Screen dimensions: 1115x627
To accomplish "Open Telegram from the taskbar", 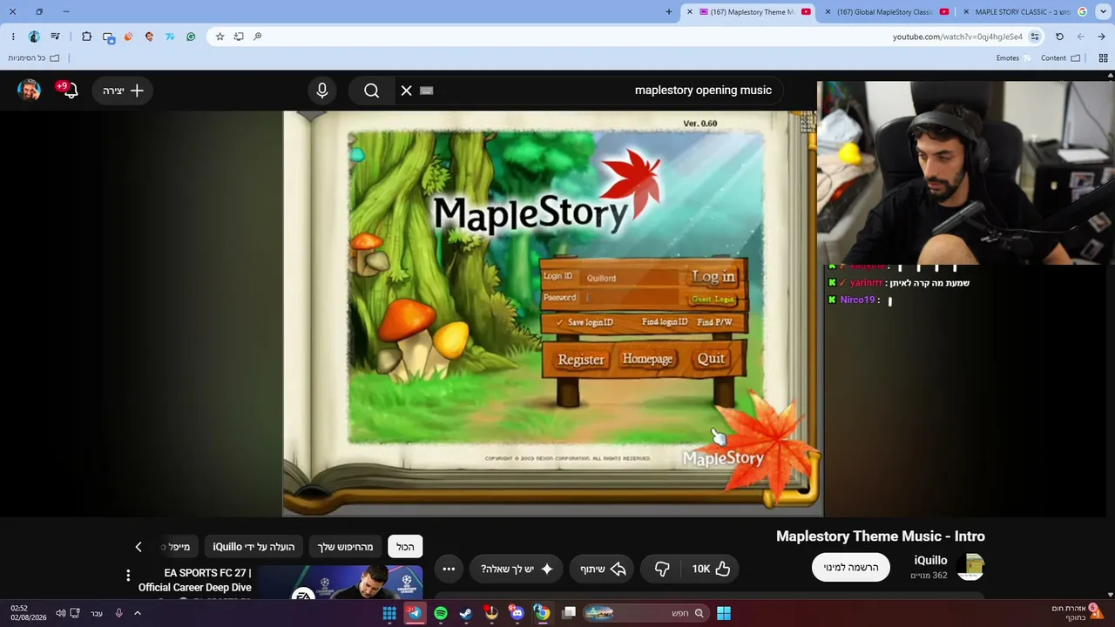I will point(415,613).
